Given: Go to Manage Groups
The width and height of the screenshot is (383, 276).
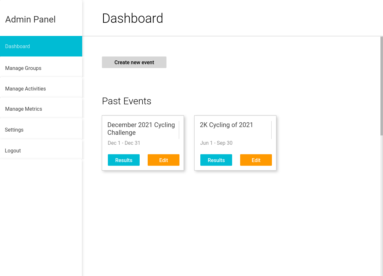Looking at the screenshot, I should tap(41, 68).
